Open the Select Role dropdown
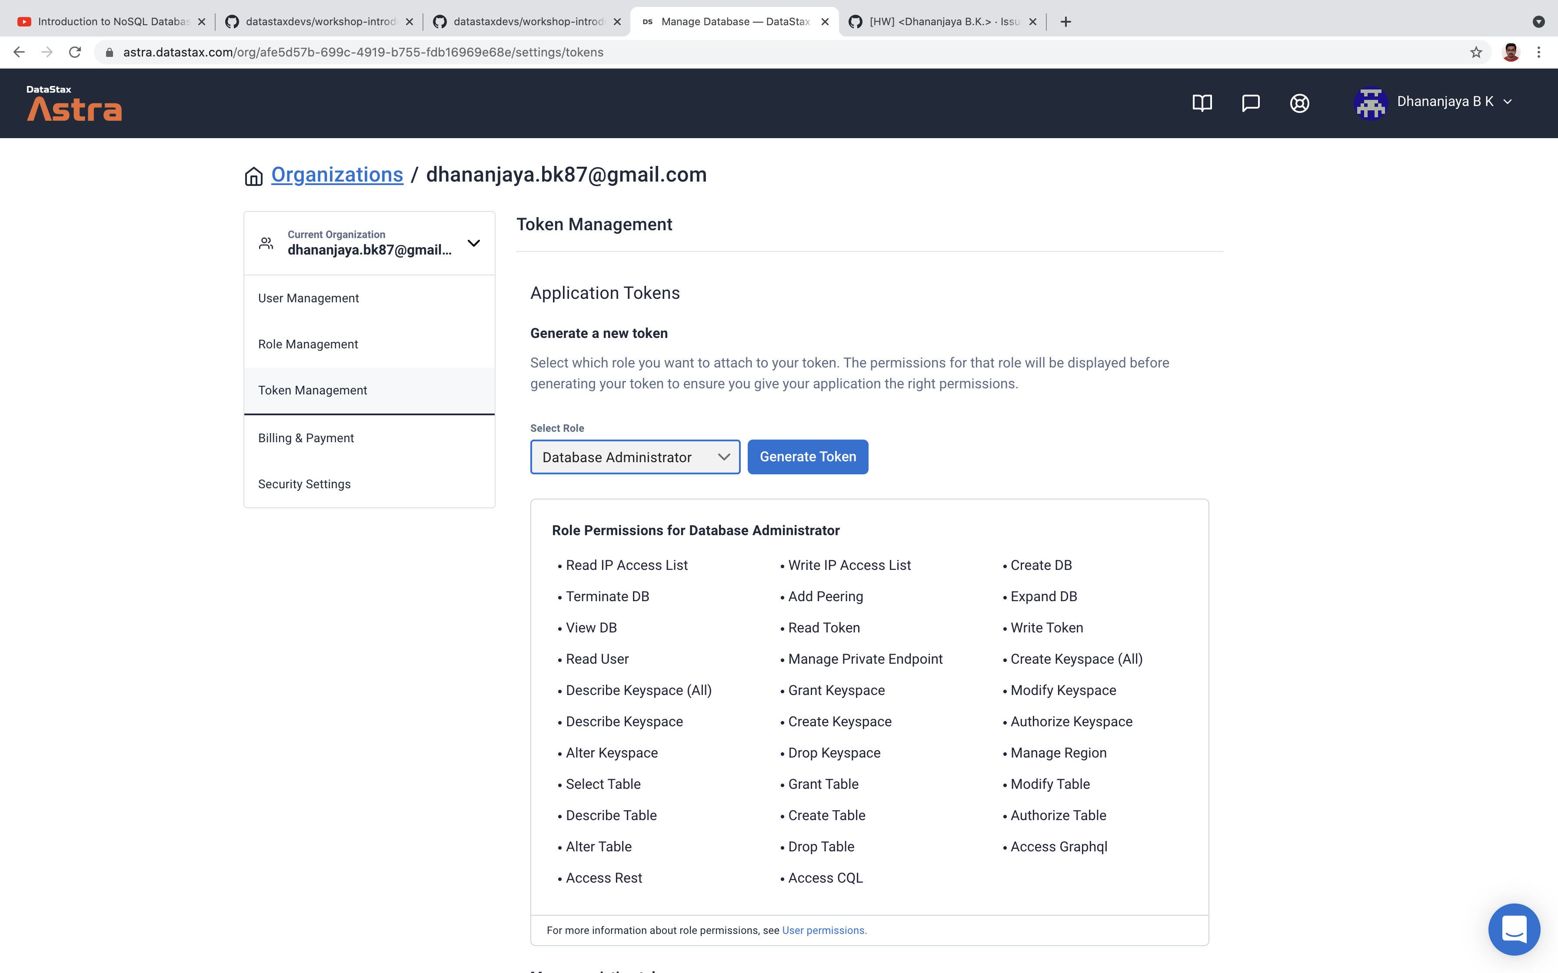This screenshot has width=1558, height=973. coord(635,457)
